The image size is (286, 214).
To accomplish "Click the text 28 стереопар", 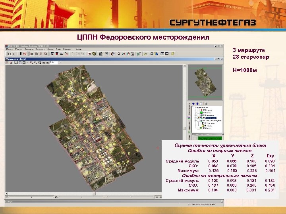I will click(251, 57).
